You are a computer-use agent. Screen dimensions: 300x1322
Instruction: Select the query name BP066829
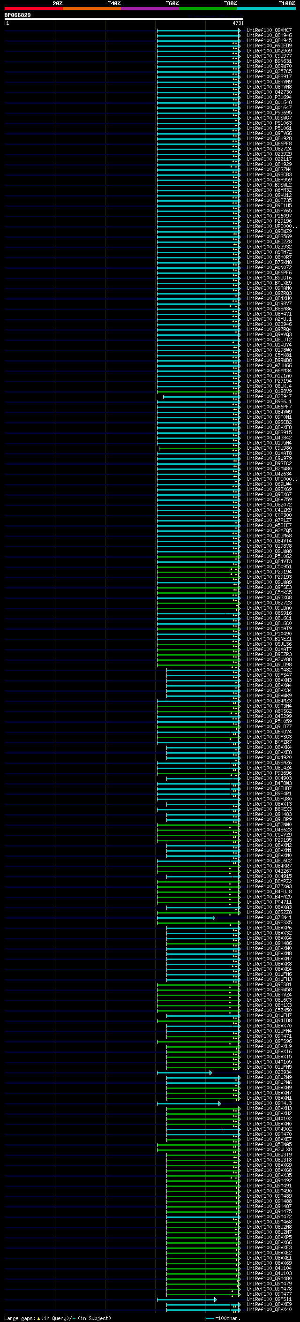[17, 15]
